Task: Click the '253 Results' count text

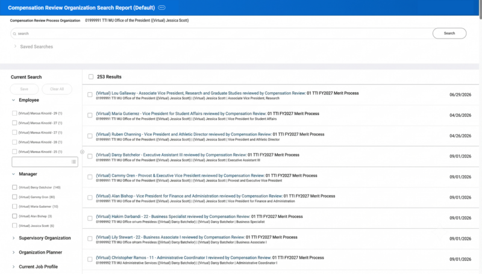Action: [x=109, y=77]
